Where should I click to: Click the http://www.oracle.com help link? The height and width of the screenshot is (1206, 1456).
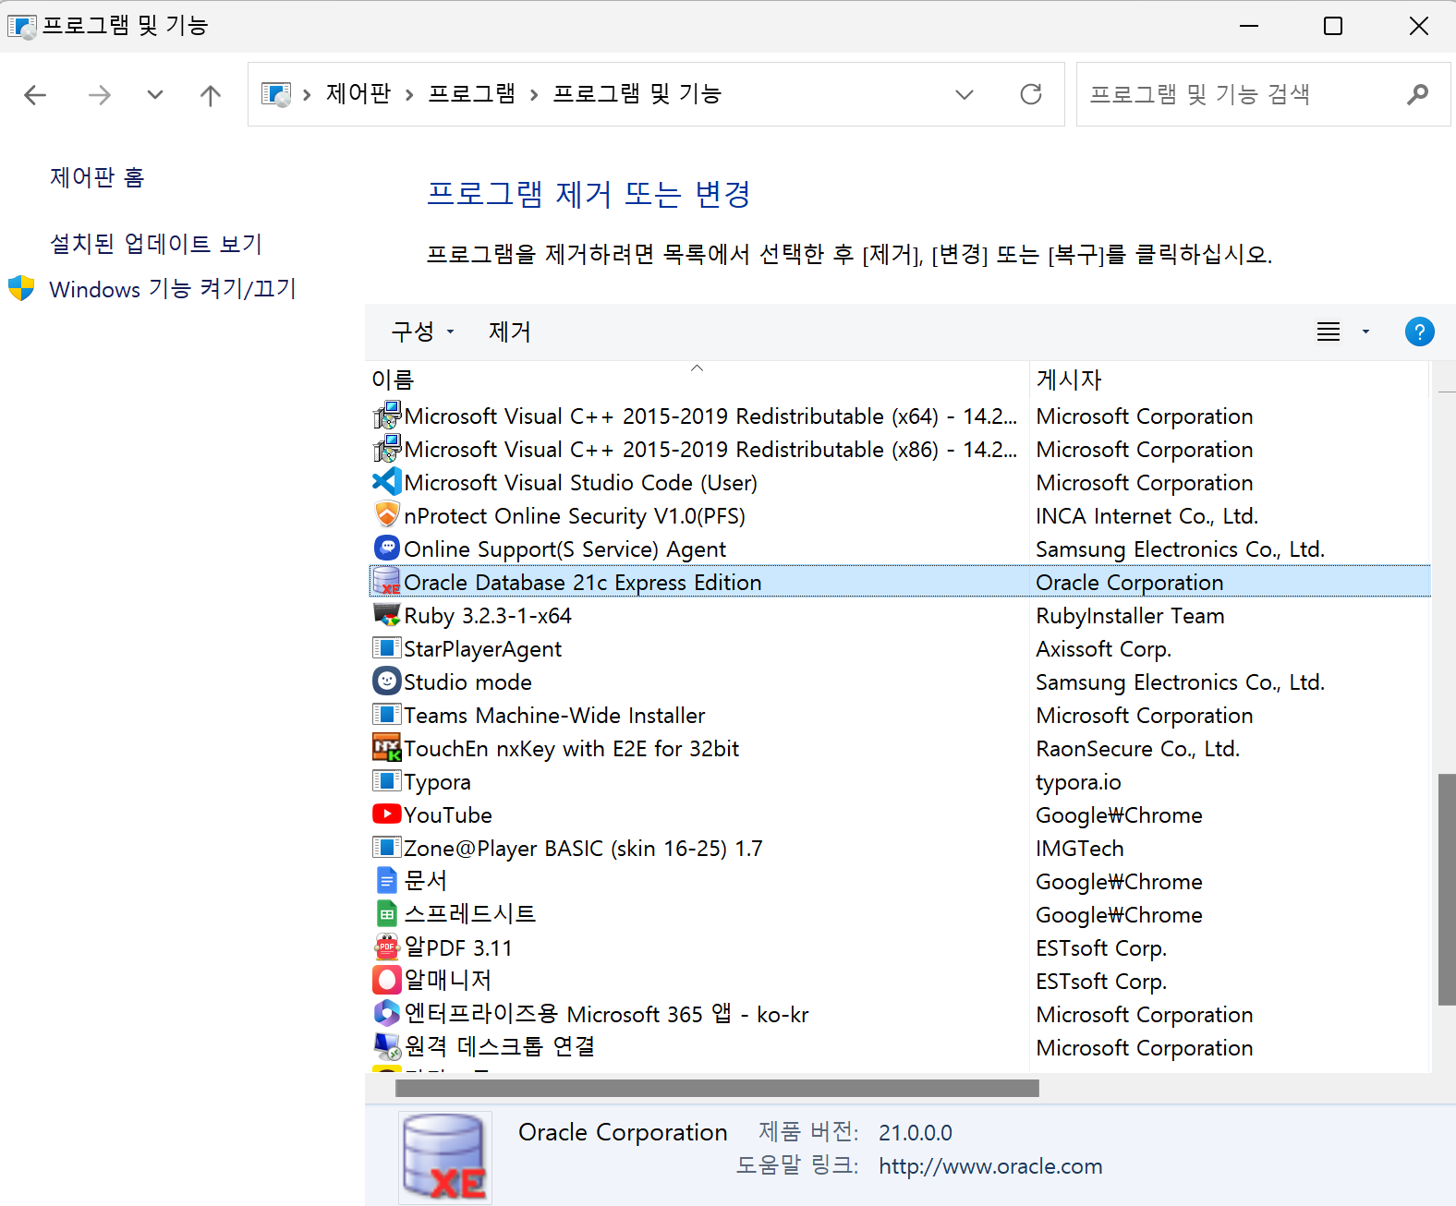[x=990, y=1166]
